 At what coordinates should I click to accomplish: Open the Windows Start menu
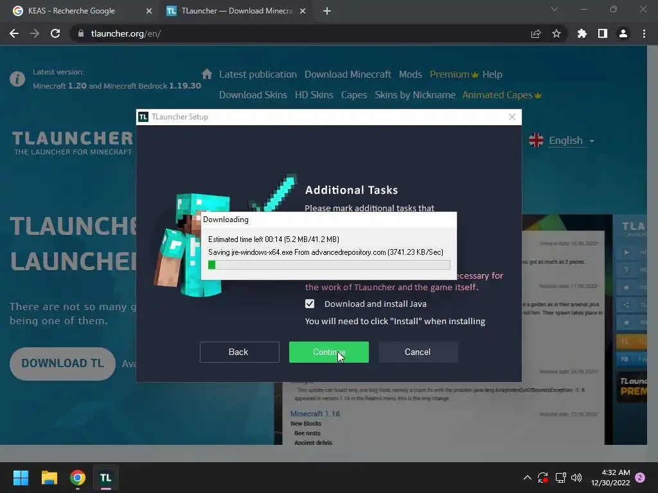point(21,478)
